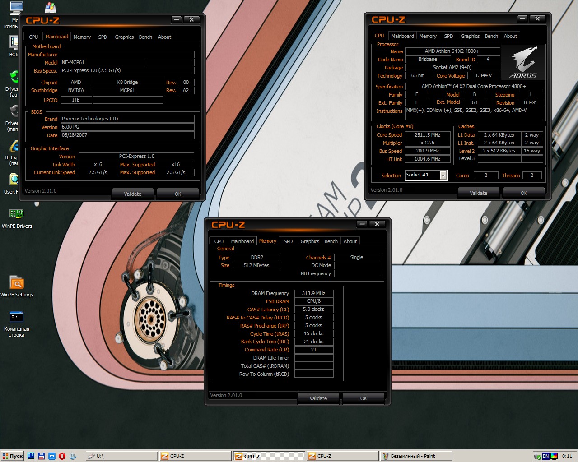Click the EN language indicator in tray

coord(545,456)
